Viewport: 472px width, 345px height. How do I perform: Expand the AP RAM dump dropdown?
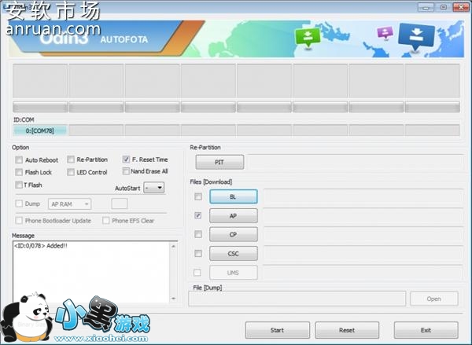click(69, 204)
